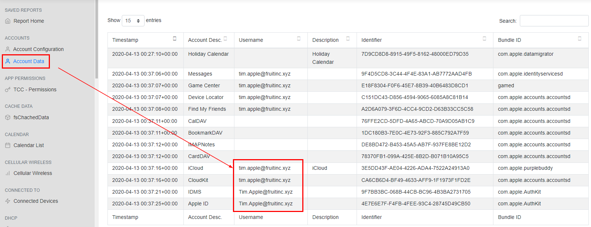This screenshot has height=227, width=591.
Task: Open the Show entries count dropdown
Action: (132, 21)
